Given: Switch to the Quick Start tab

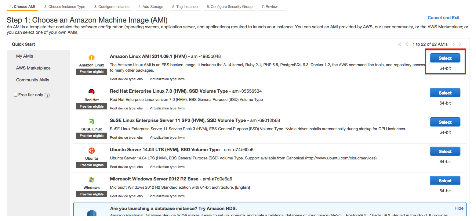Looking at the screenshot, I should pos(38,44).
